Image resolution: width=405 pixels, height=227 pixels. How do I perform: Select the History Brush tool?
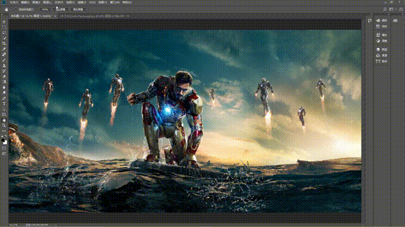4,71
